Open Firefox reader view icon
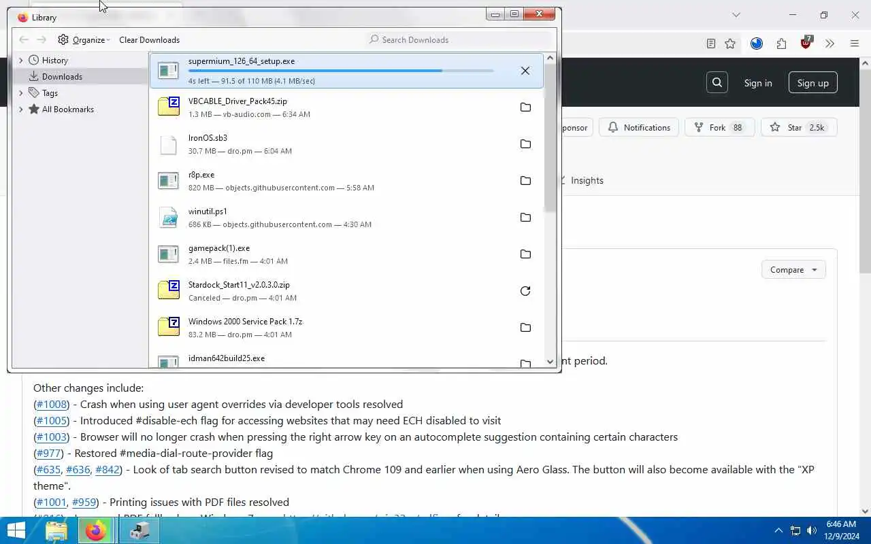 pyautogui.click(x=711, y=44)
